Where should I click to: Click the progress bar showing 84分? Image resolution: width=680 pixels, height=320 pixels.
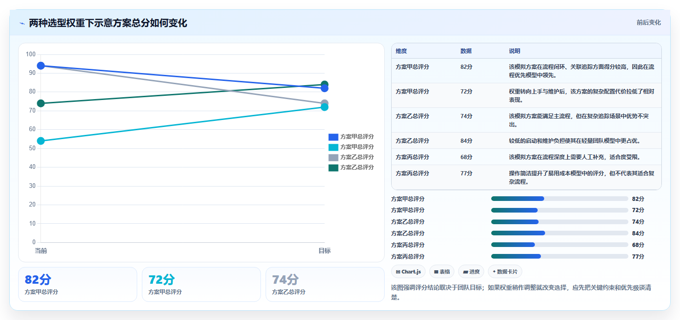click(560, 233)
